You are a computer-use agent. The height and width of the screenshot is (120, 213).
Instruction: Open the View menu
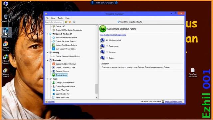(53, 18)
